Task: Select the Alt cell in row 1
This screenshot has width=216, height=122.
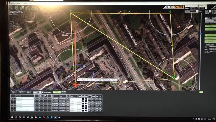Action: 68,99
